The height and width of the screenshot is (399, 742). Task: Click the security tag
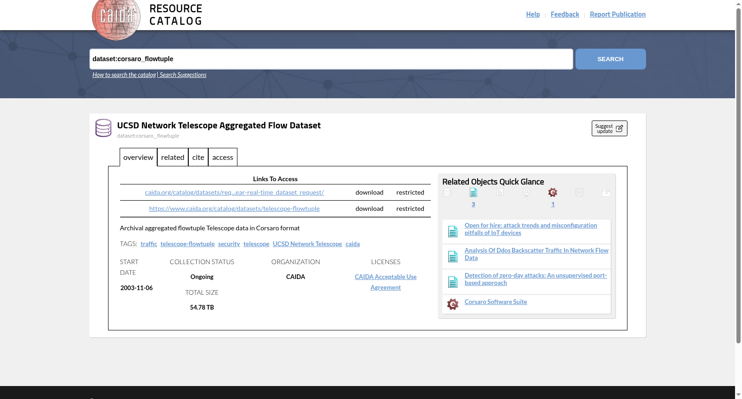pyautogui.click(x=229, y=244)
